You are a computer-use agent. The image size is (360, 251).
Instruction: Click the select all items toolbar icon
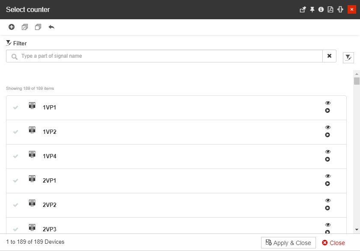click(x=25, y=27)
